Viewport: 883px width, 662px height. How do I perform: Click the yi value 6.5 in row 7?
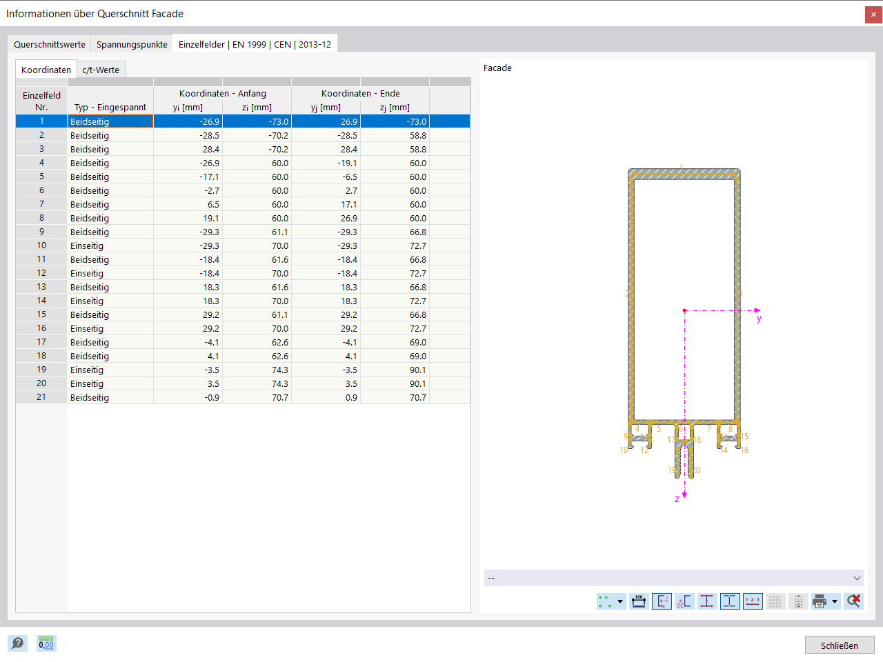point(188,204)
